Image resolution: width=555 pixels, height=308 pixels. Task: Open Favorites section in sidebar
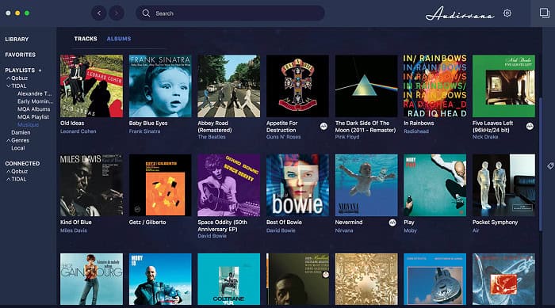20,55
